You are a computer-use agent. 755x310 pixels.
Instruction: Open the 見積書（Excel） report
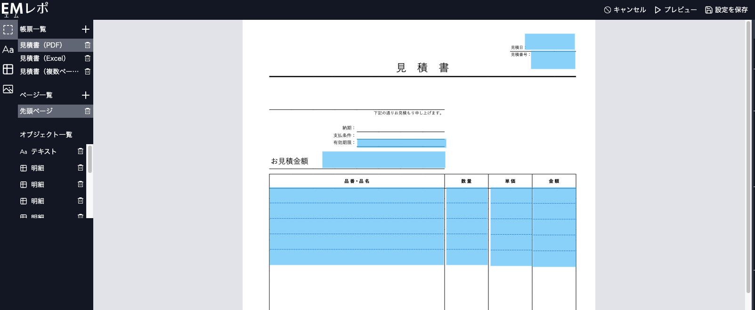(x=43, y=58)
